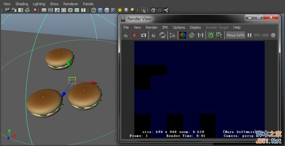Toggle the resolution gate icon
The height and width of the screenshot is (146, 285).
click(57, 10)
